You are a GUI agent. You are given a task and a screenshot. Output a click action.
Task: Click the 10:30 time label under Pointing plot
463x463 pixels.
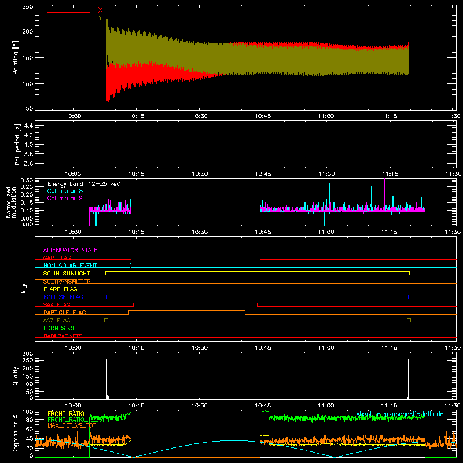pos(200,116)
